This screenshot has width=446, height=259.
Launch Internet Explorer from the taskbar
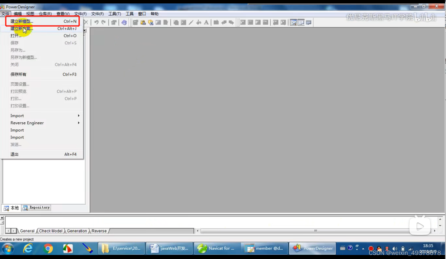pos(28,248)
